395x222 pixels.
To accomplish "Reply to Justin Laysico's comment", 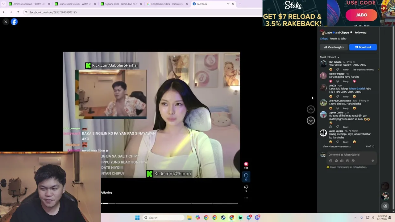I will pyautogui.click(x=346, y=142).
